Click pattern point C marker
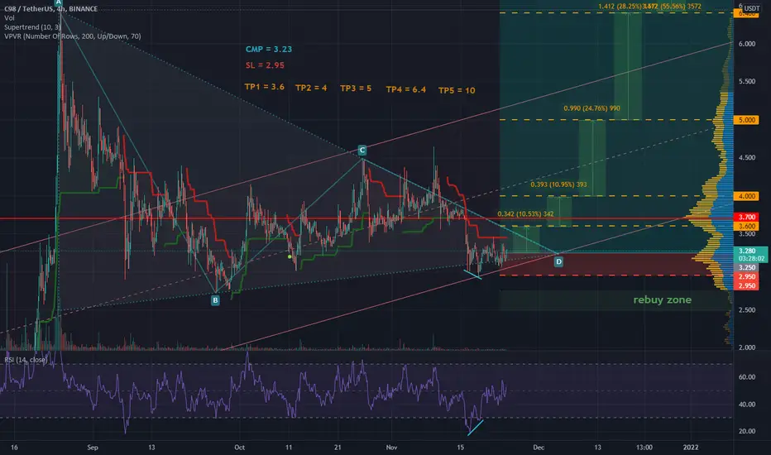This screenshot has height=455, width=771. [x=362, y=150]
